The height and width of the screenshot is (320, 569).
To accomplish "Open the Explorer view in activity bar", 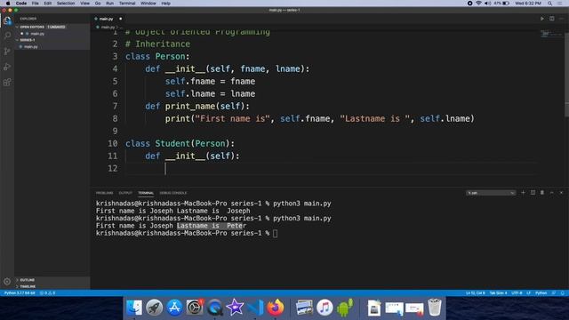I will pos(7,21).
